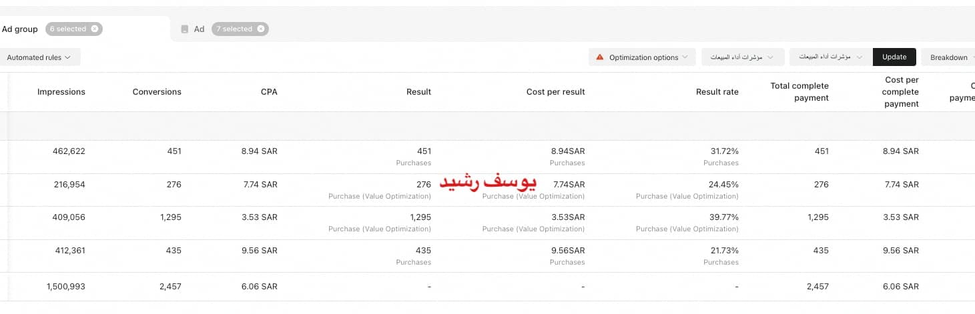
Task: Click the red warning triangle icon
Action: [600, 57]
